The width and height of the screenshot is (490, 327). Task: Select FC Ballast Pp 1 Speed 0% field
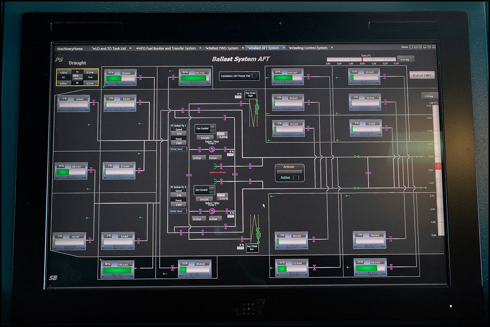[179, 134]
